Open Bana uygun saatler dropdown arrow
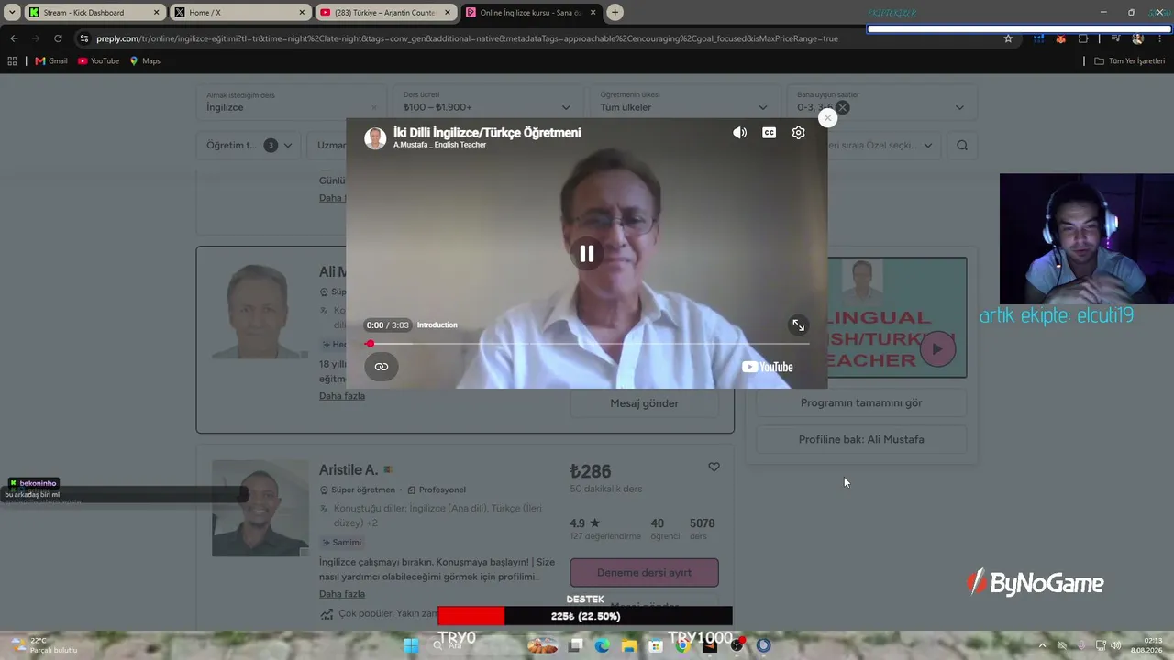The image size is (1174, 660). (959, 107)
